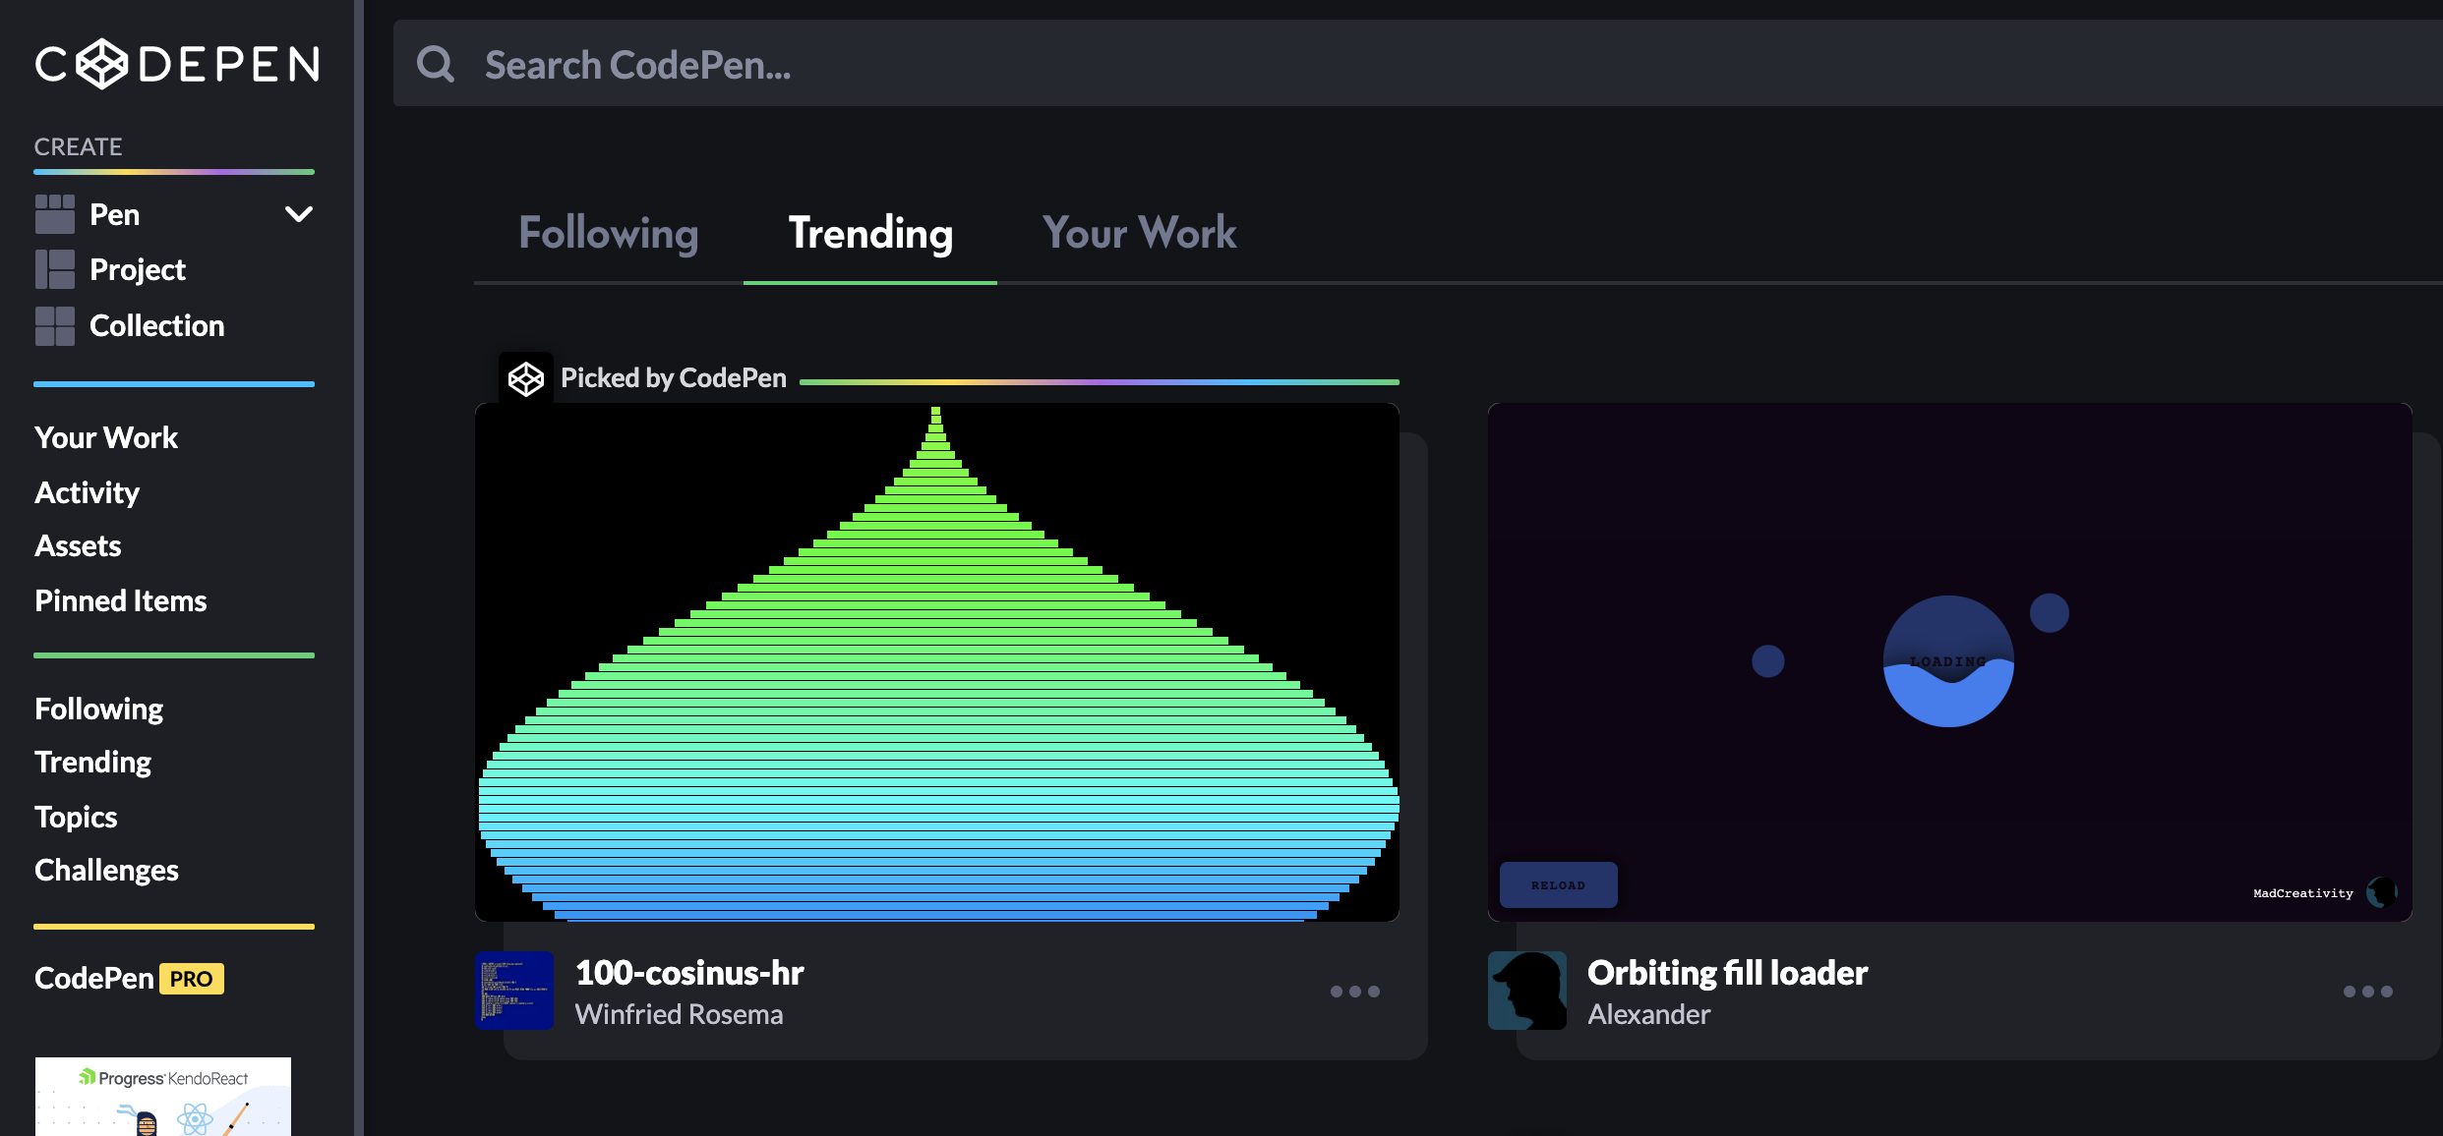This screenshot has height=1136, width=2443.
Task: Open Alexander's profile avatar
Action: click(1526, 991)
